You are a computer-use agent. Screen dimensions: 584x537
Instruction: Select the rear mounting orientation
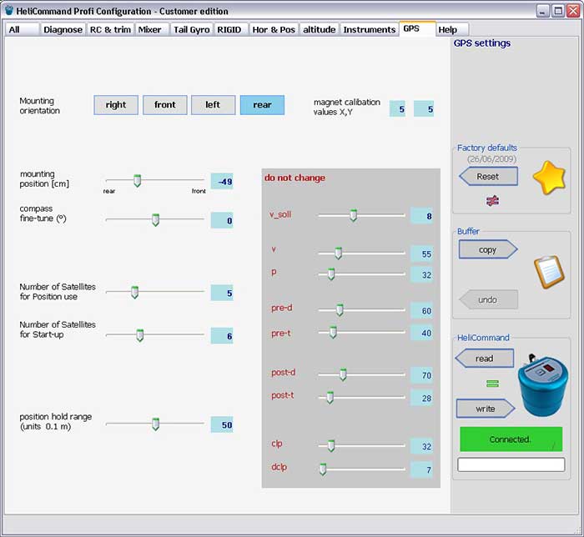click(262, 105)
